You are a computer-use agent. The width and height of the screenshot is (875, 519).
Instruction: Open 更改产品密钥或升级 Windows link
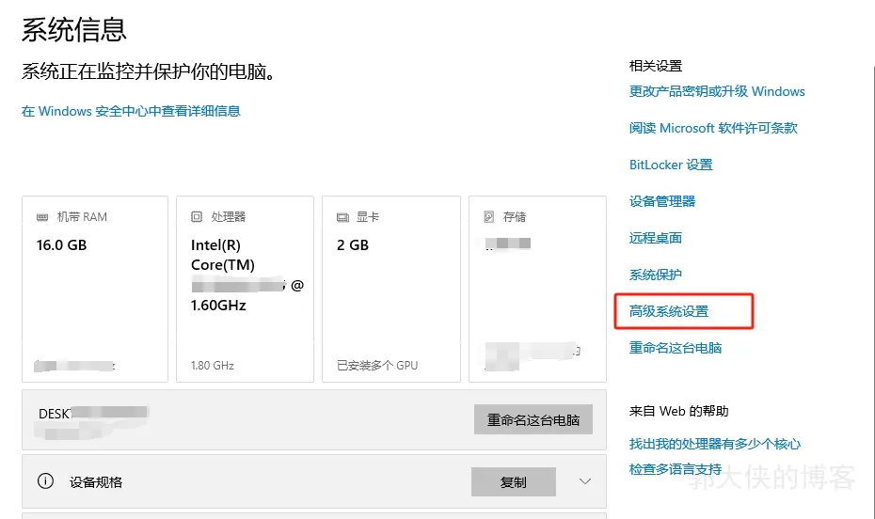(717, 91)
